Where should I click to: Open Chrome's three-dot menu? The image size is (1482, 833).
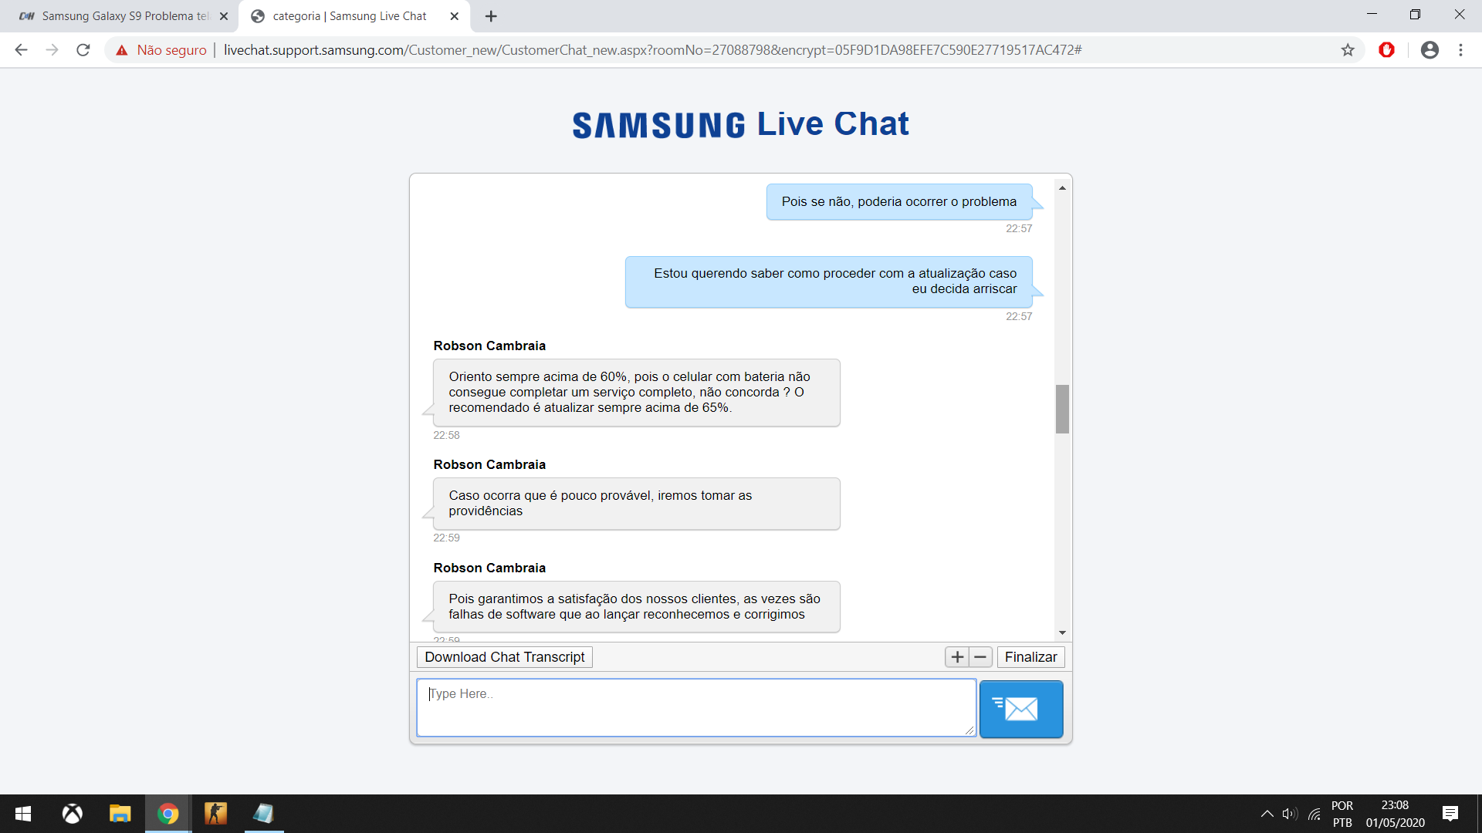click(x=1460, y=50)
